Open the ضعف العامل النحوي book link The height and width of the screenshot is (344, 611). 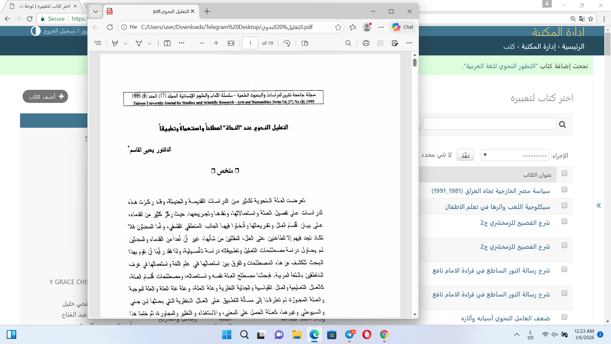tap(506, 318)
